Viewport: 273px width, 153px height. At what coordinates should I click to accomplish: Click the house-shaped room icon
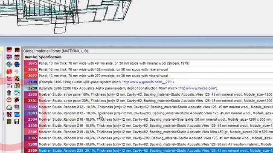(x=9, y=107)
